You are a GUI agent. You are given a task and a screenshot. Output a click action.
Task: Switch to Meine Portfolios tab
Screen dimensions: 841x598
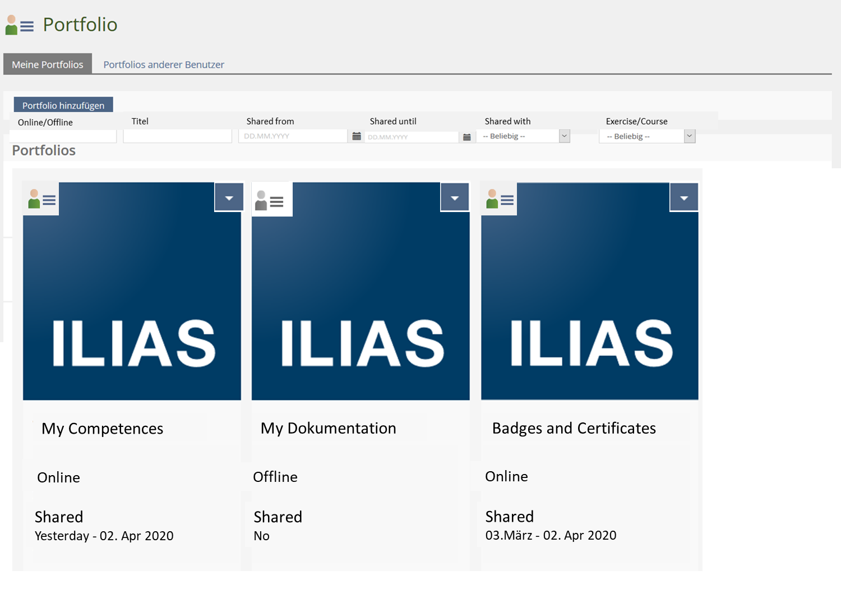pyautogui.click(x=48, y=65)
